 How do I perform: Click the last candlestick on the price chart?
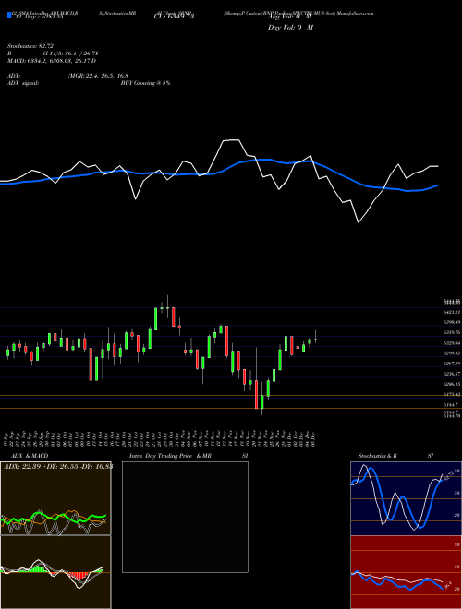click(x=315, y=338)
